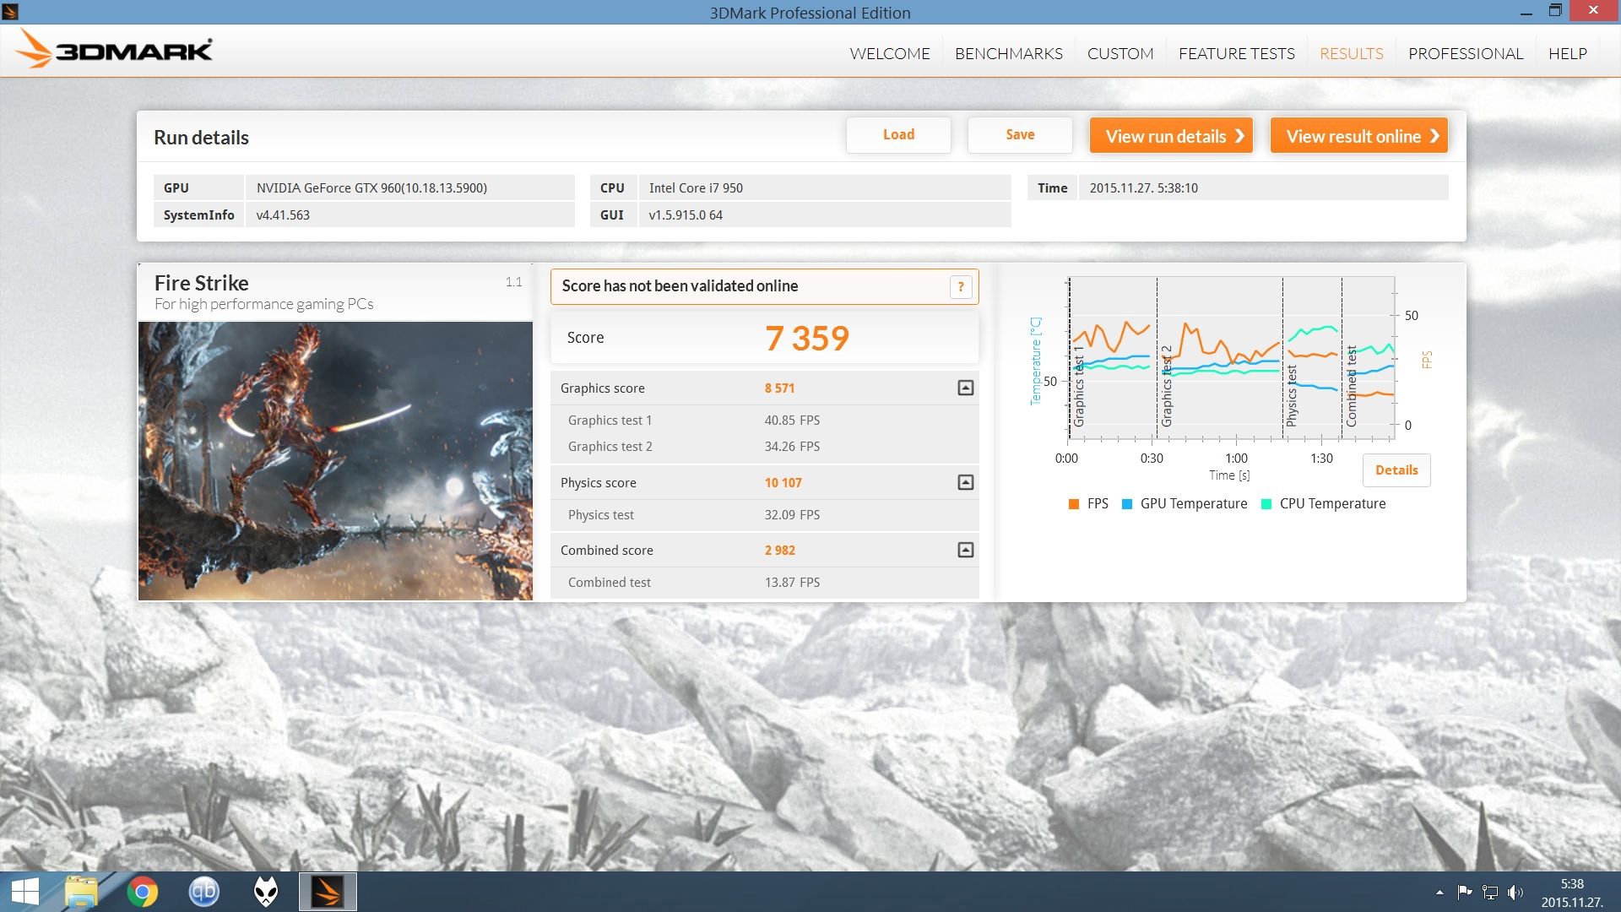This screenshot has width=1621, height=912.
Task: Click the Run details heading
Action: [x=201, y=138]
